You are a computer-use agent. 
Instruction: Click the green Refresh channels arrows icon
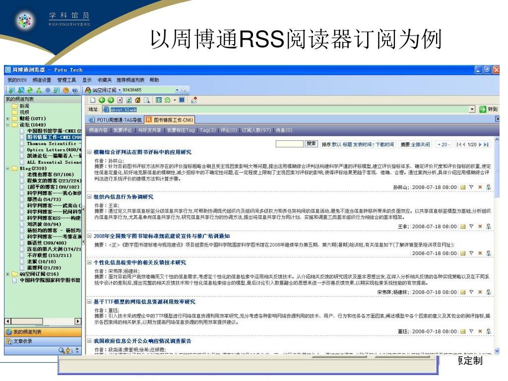click(x=30, y=90)
